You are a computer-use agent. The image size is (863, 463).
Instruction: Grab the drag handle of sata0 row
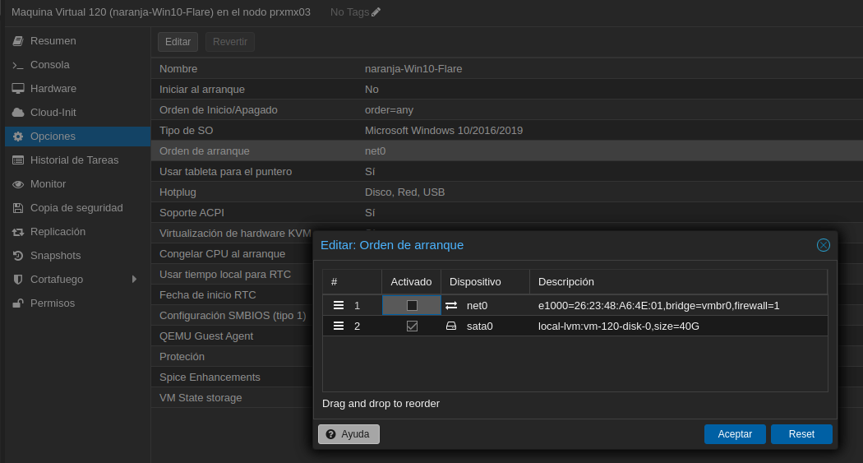(x=339, y=326)
